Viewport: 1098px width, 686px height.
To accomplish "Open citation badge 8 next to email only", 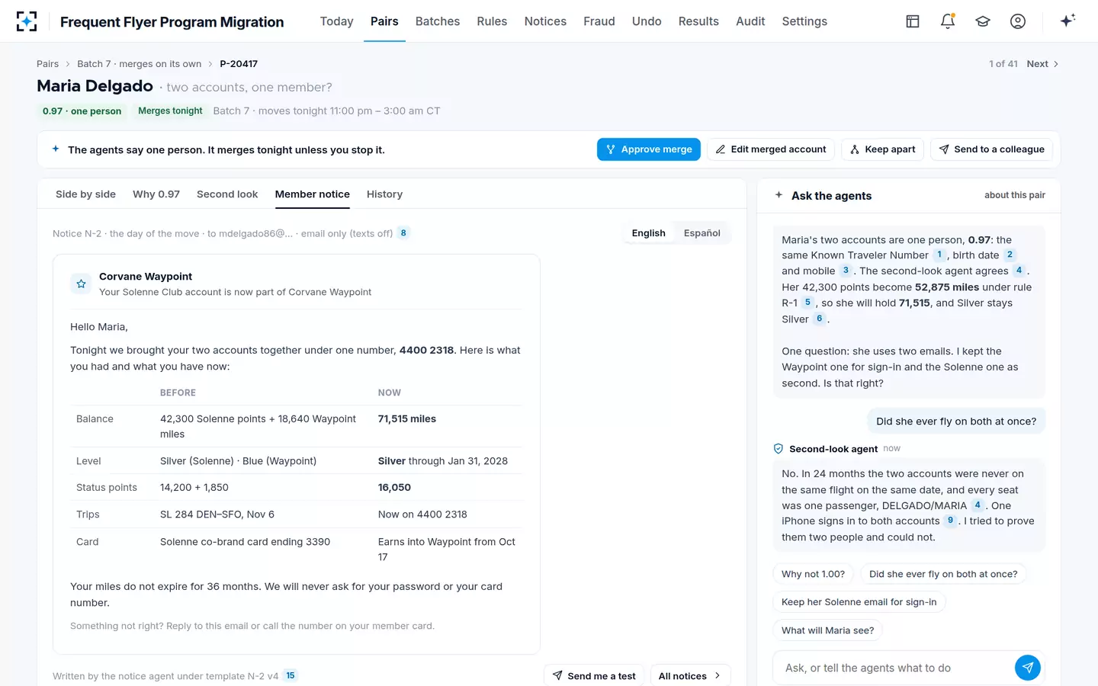I will pos(403,232).
